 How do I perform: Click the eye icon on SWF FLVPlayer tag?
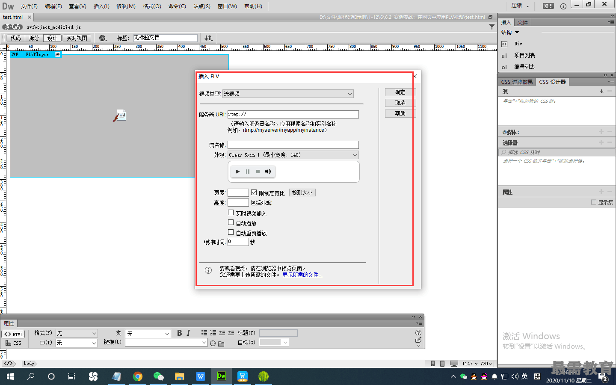point(58,54)
